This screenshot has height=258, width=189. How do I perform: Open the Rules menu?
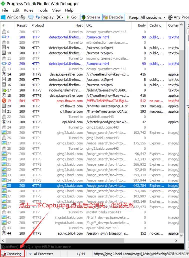click(x=28, y=10)
